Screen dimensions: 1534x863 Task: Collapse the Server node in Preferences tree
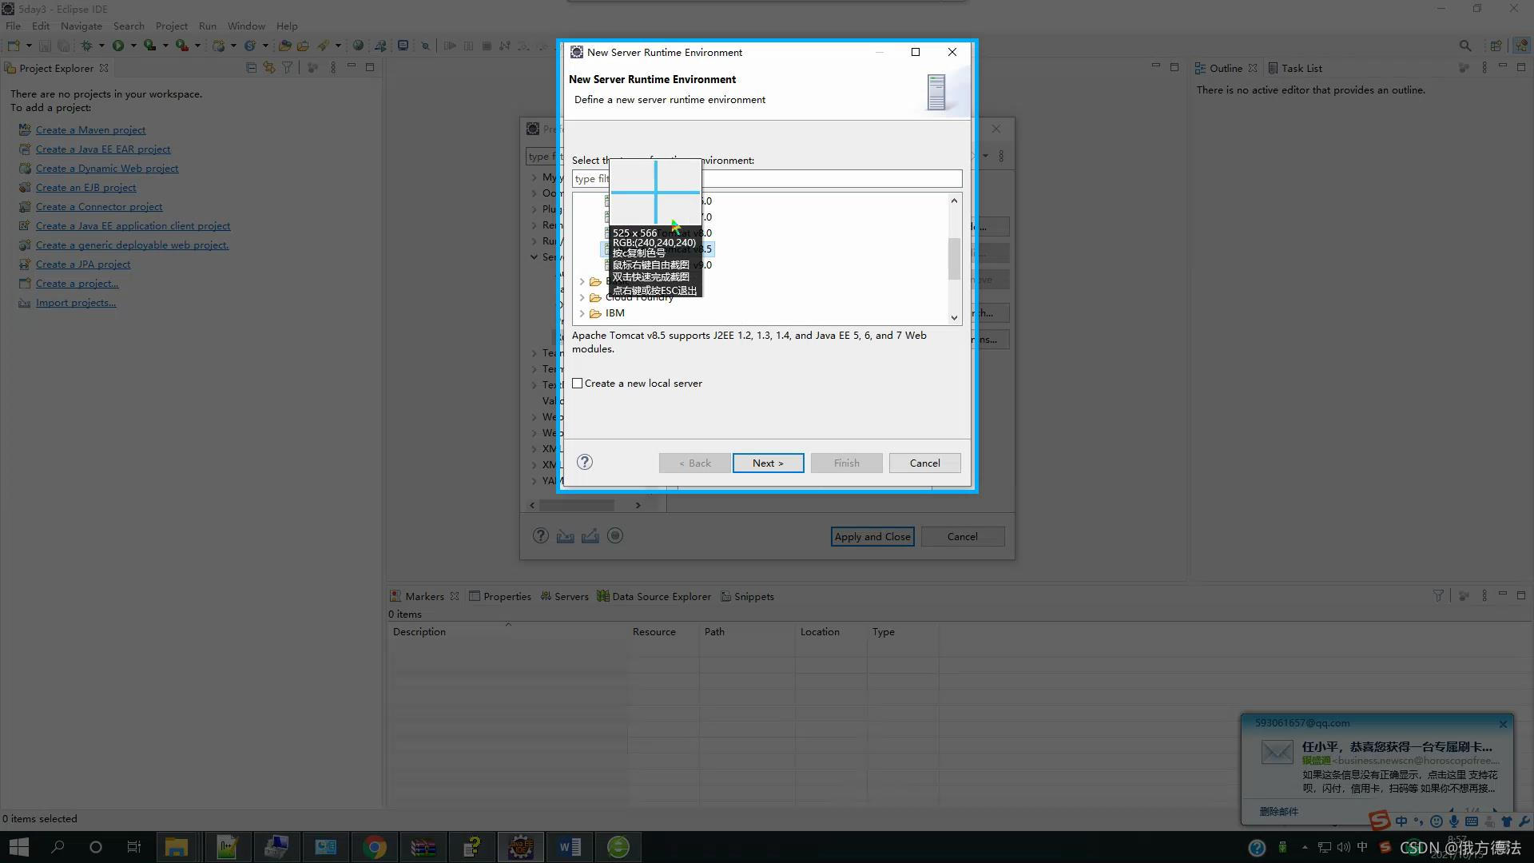[x=534, y=257]
